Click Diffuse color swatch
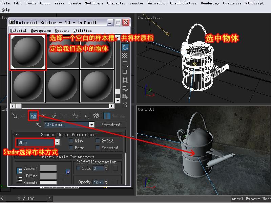The height and width of the screenshot is (203, 271). click(x=48, y=176)
